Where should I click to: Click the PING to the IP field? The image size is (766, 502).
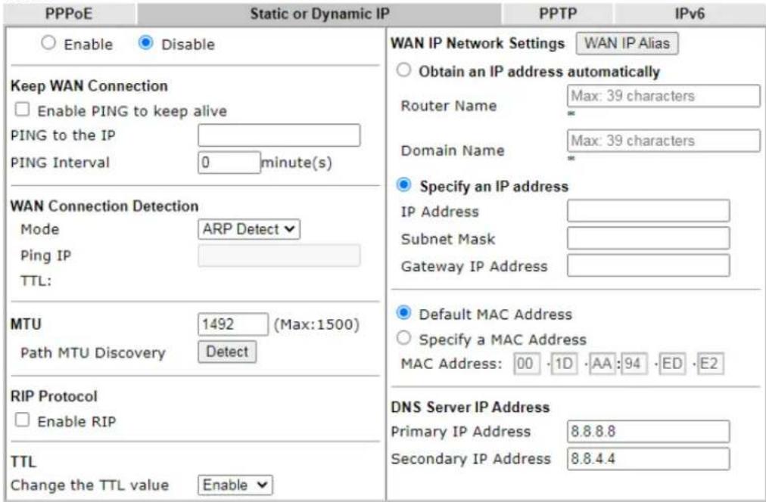point(279,135)
